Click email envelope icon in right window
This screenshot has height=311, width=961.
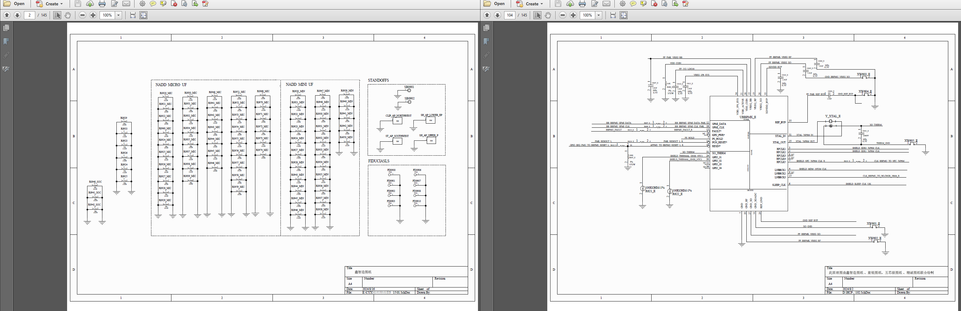tap(607, 4)
